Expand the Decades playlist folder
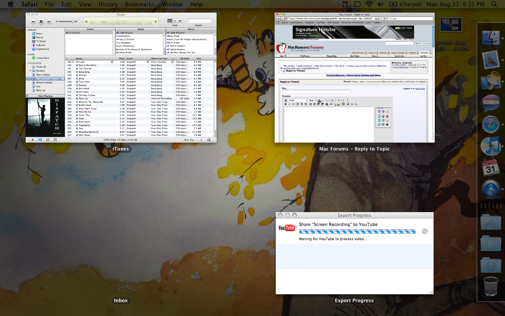The height and width of the screenshot is (316, 505). 30,71
